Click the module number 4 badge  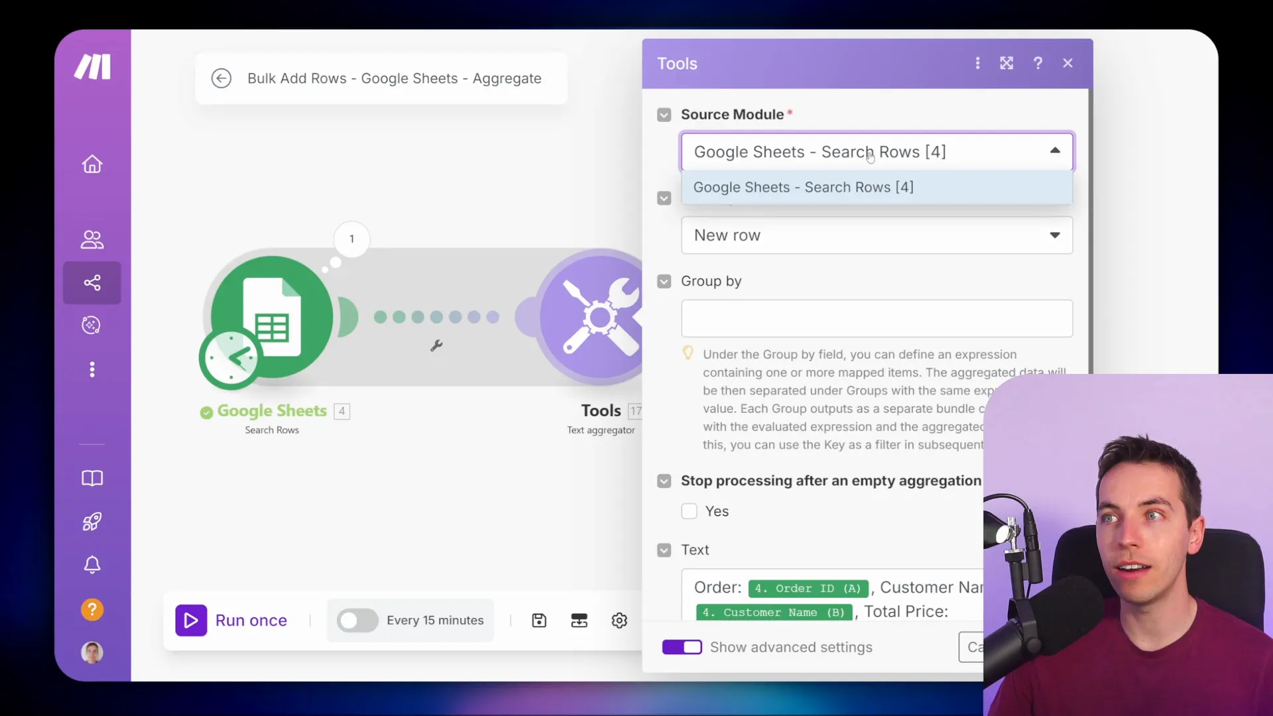(x=341, y=412)
